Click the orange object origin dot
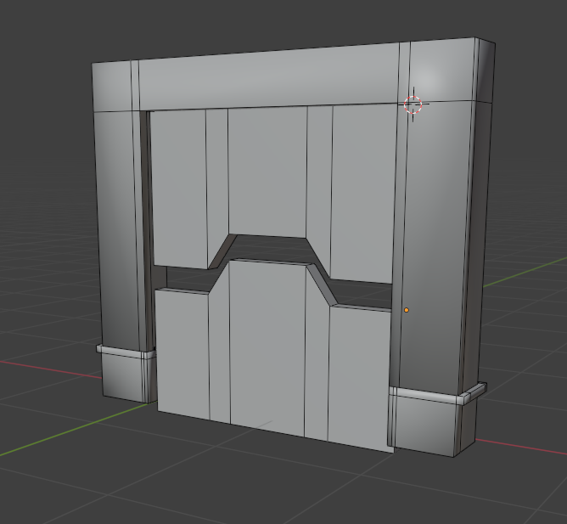567x524 pixels. click(407, 310)
